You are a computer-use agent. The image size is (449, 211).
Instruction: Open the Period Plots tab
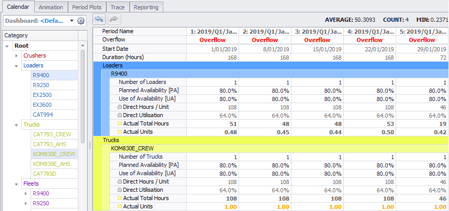coord(87,7)
